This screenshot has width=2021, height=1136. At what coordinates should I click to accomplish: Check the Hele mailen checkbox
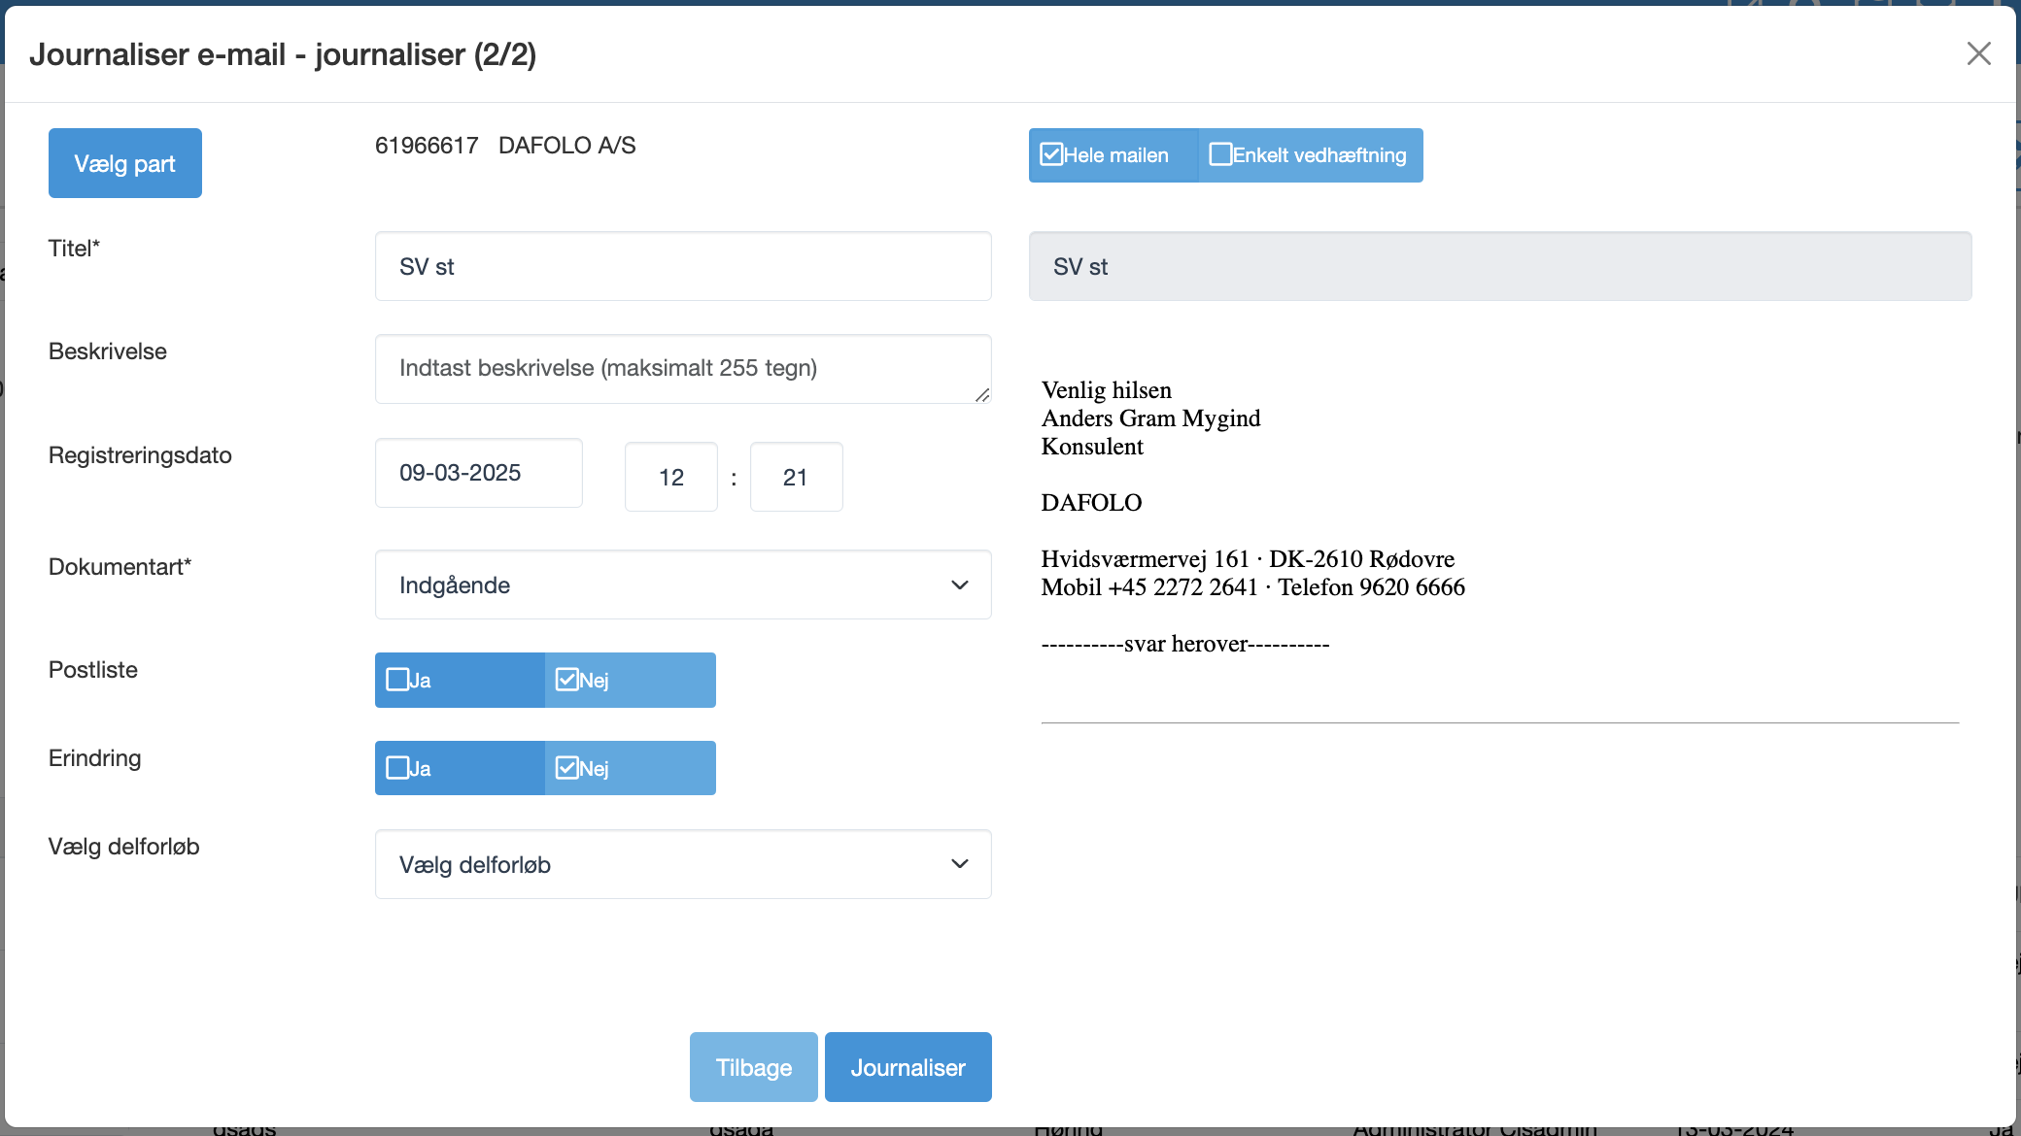point(1051,154)
